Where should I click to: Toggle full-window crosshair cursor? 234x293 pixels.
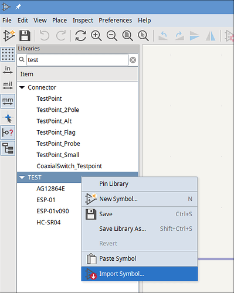(x=8, y=117)
